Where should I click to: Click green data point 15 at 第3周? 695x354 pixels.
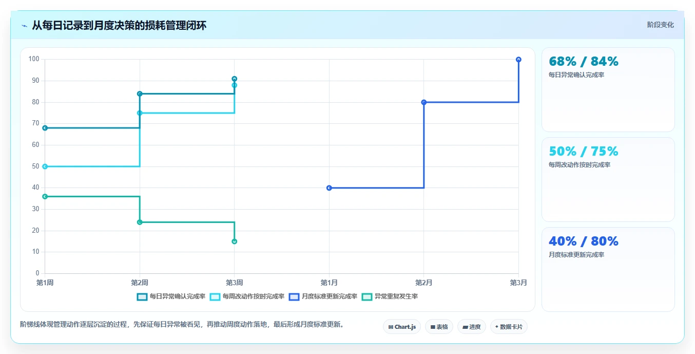click(x=235, y=241)
